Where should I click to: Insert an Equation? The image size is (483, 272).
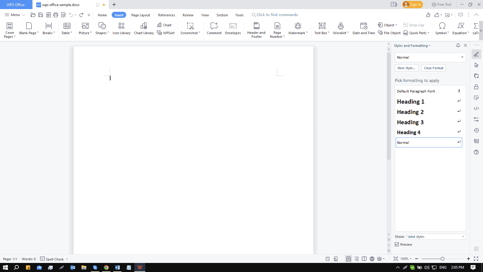coord(459,29)
